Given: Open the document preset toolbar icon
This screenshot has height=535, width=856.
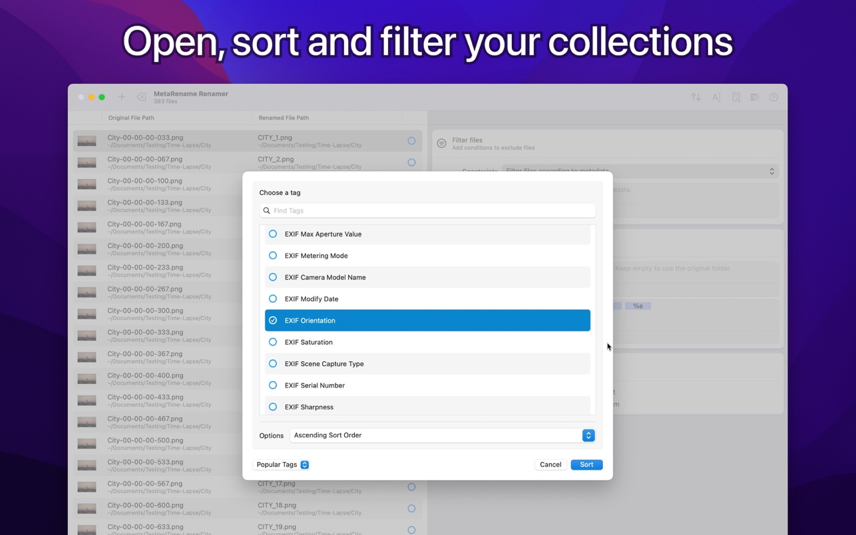Looking at the screenshot, I should point(736,97).
